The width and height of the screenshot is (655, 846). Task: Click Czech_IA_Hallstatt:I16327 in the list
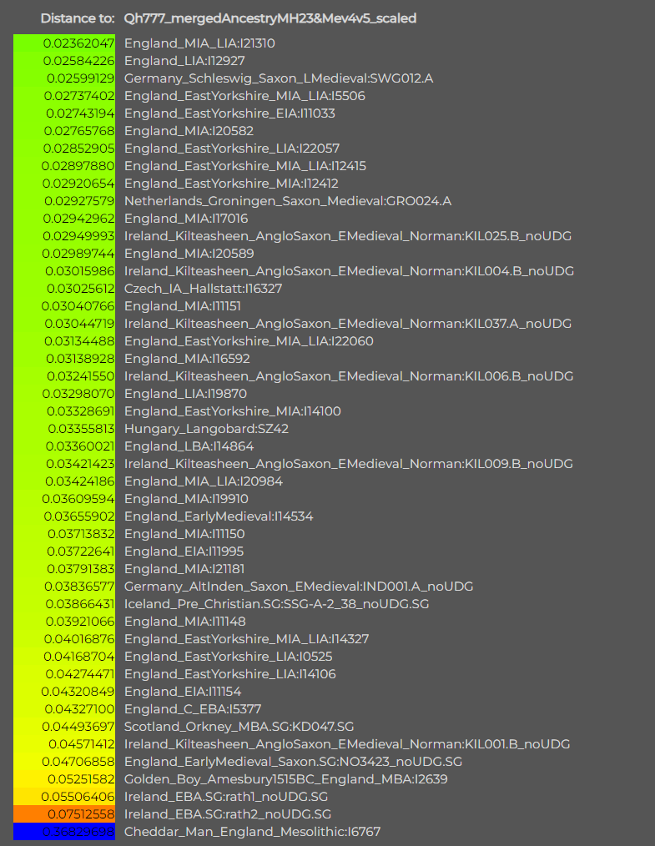point(204,288)
